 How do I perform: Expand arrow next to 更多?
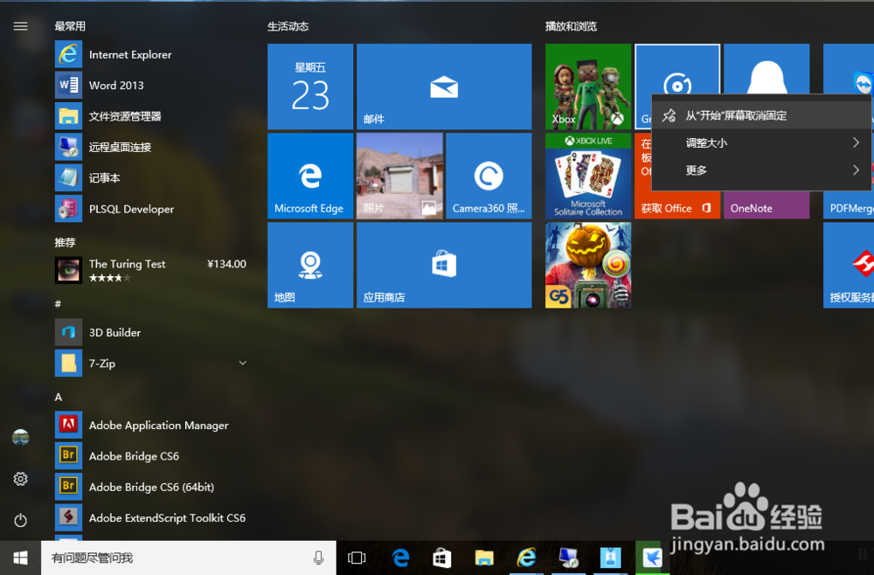click(x=856, y=170)
